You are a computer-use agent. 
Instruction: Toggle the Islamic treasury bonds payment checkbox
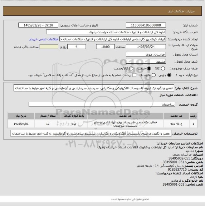tap(134, 75)
